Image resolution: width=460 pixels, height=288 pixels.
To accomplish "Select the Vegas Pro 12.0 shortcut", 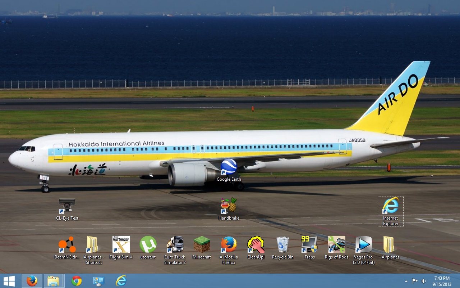I will (364, 250).
